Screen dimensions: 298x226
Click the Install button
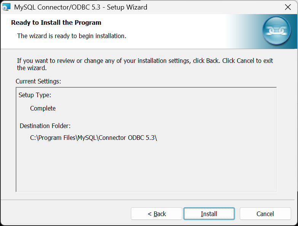tap(209, 214)
